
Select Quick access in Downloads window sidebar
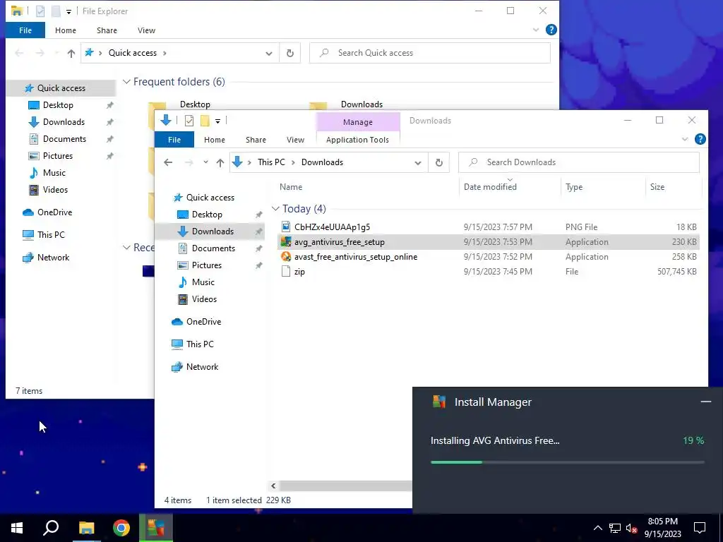click(x=210, y=198)
